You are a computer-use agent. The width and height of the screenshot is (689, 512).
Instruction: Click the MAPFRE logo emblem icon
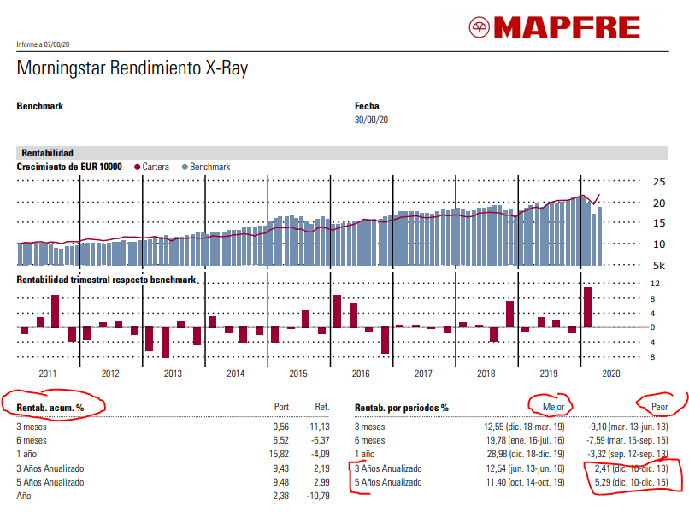(x=479, y=27)
